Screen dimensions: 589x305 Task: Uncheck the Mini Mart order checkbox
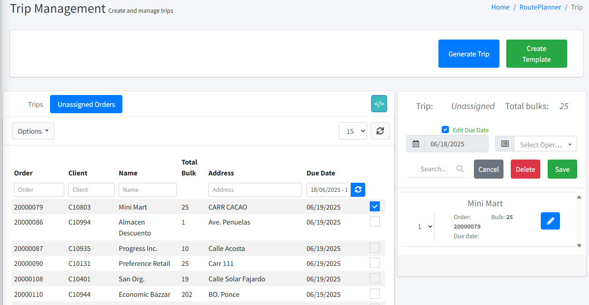pyautogui.click(x=374, y=207)
